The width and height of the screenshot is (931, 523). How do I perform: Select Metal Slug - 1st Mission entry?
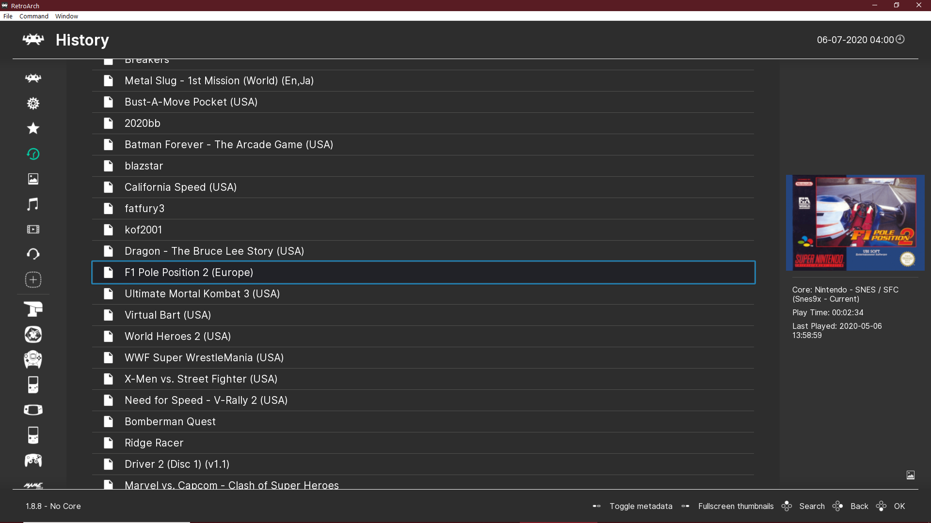pyautogui.click(x=423, y=80)
